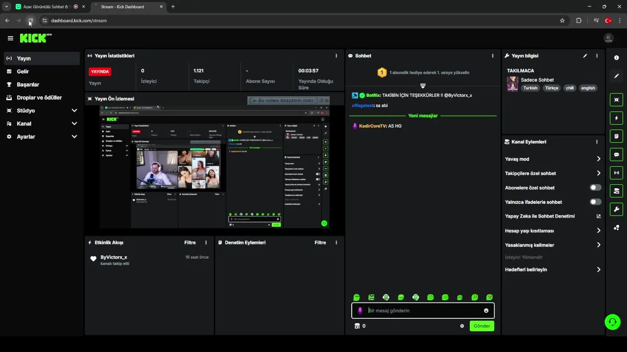Toggle Yalnızca ifadelerle sohbet switch
The width and height of the screenshot is (627, 352).
(x=595, y=202)
